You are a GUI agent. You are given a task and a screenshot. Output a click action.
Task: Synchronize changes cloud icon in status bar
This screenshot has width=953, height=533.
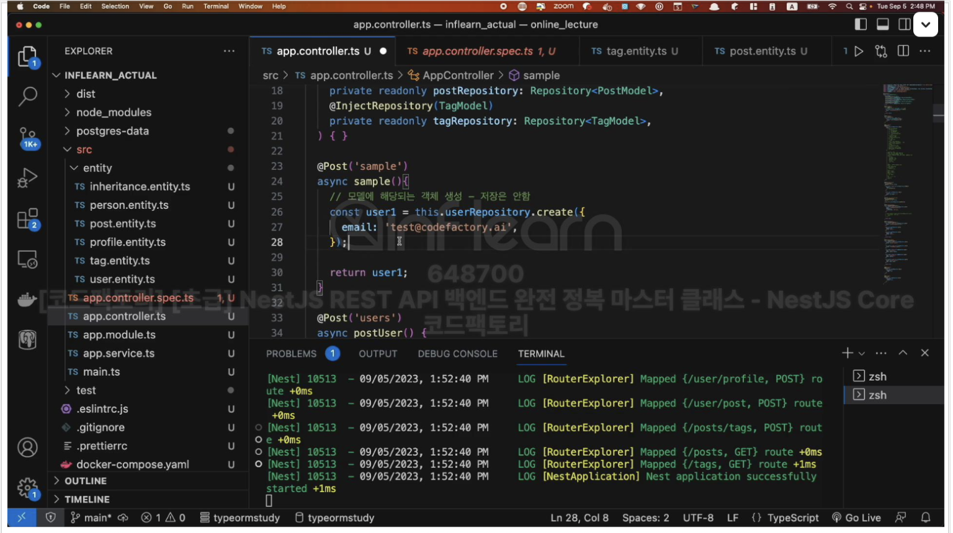pyautogui.click(x=123, y=518)
